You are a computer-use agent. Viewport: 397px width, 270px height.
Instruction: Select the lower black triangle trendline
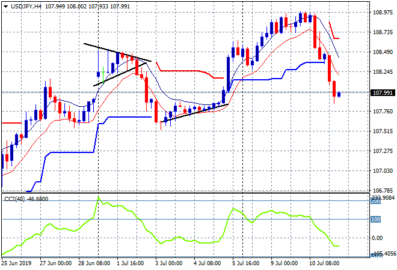tap(120, 74)
